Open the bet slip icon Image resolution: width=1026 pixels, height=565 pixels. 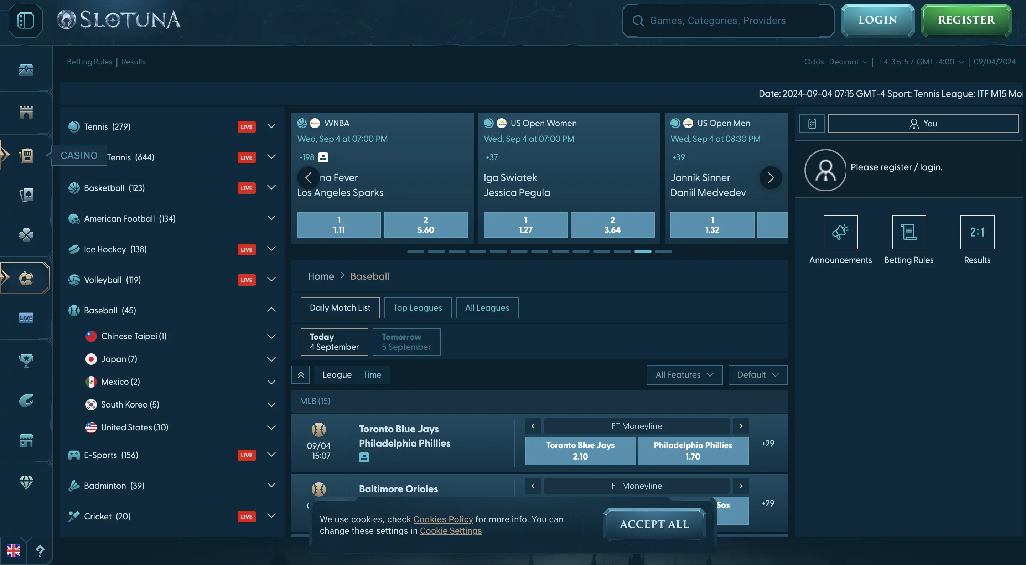(812, 123)
